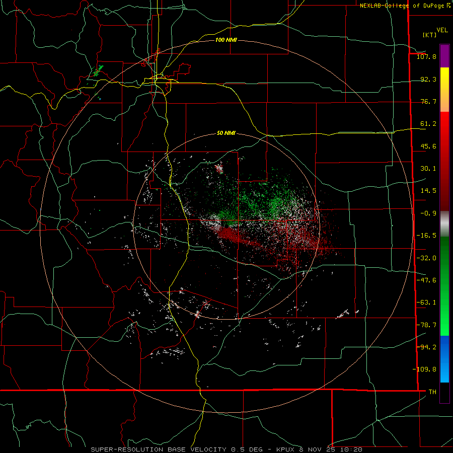Click the -109.8 legend value
Image resolution: width=453 pixels, height=453 pixels.
(x=424, y=369)
